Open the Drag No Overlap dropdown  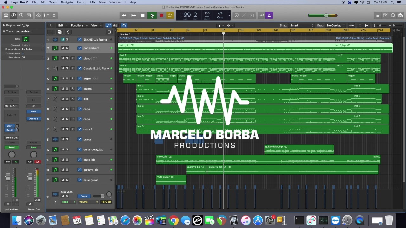pos(336,25)
